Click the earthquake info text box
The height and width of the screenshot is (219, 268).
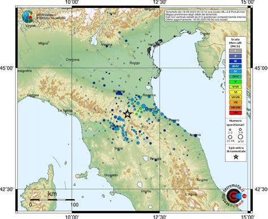coord(206,16)
